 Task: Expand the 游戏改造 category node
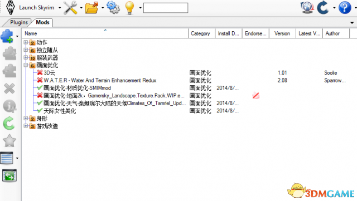26,126
